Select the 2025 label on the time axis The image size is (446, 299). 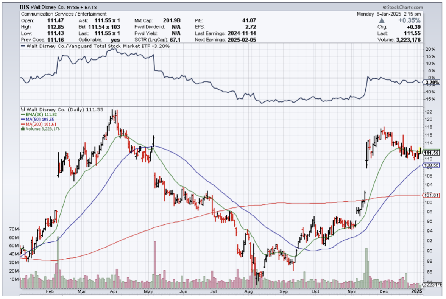(416, 291)
